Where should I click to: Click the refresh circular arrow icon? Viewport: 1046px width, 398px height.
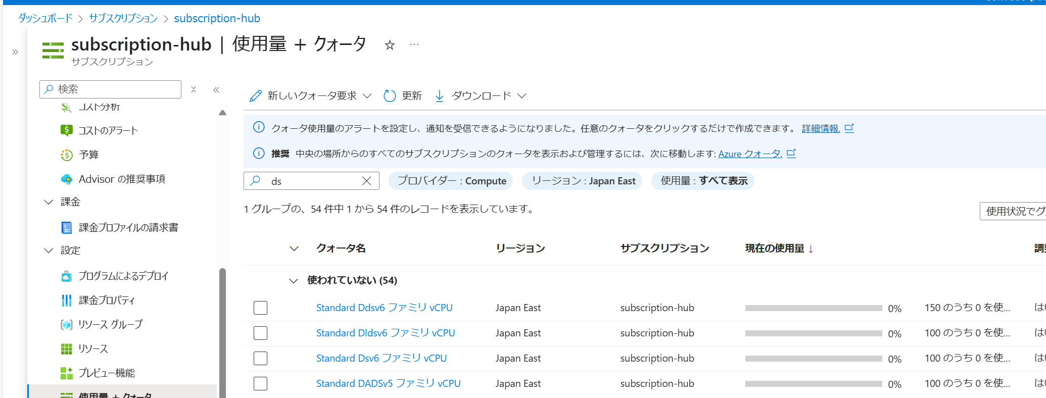pyautogui.click(x=390, y=95)
